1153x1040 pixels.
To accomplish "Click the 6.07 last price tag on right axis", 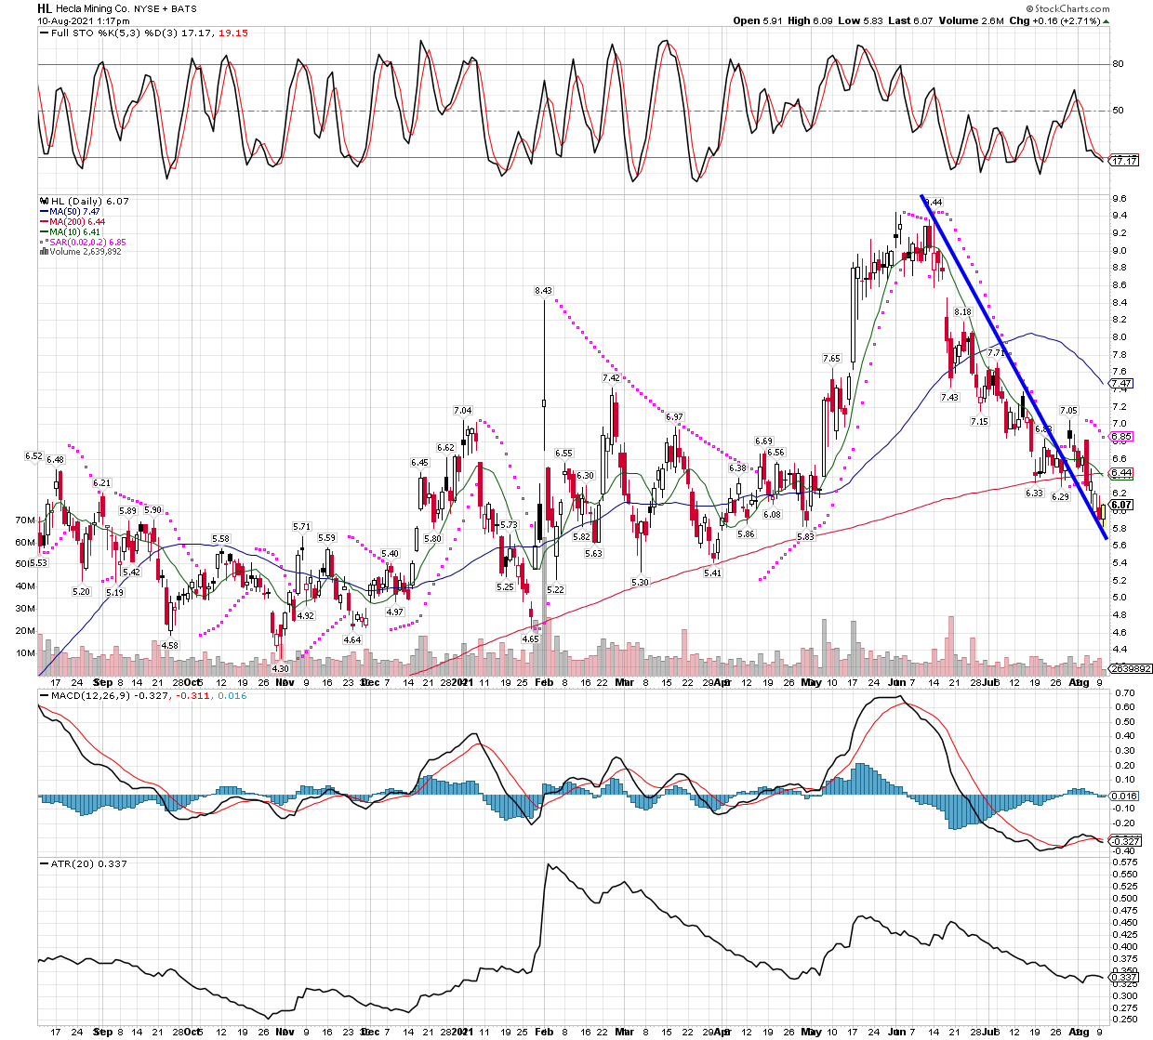I will pyautogui.click(x=1122, y=505).
